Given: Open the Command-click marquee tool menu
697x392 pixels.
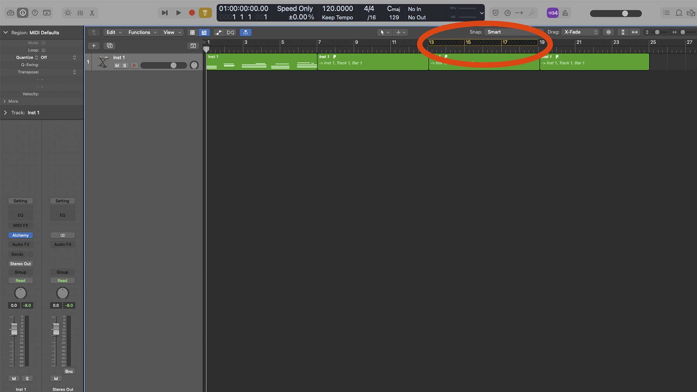Looking at the screenshot, I should coord(401,33).
